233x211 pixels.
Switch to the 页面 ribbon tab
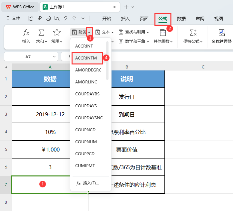[144, 19]
